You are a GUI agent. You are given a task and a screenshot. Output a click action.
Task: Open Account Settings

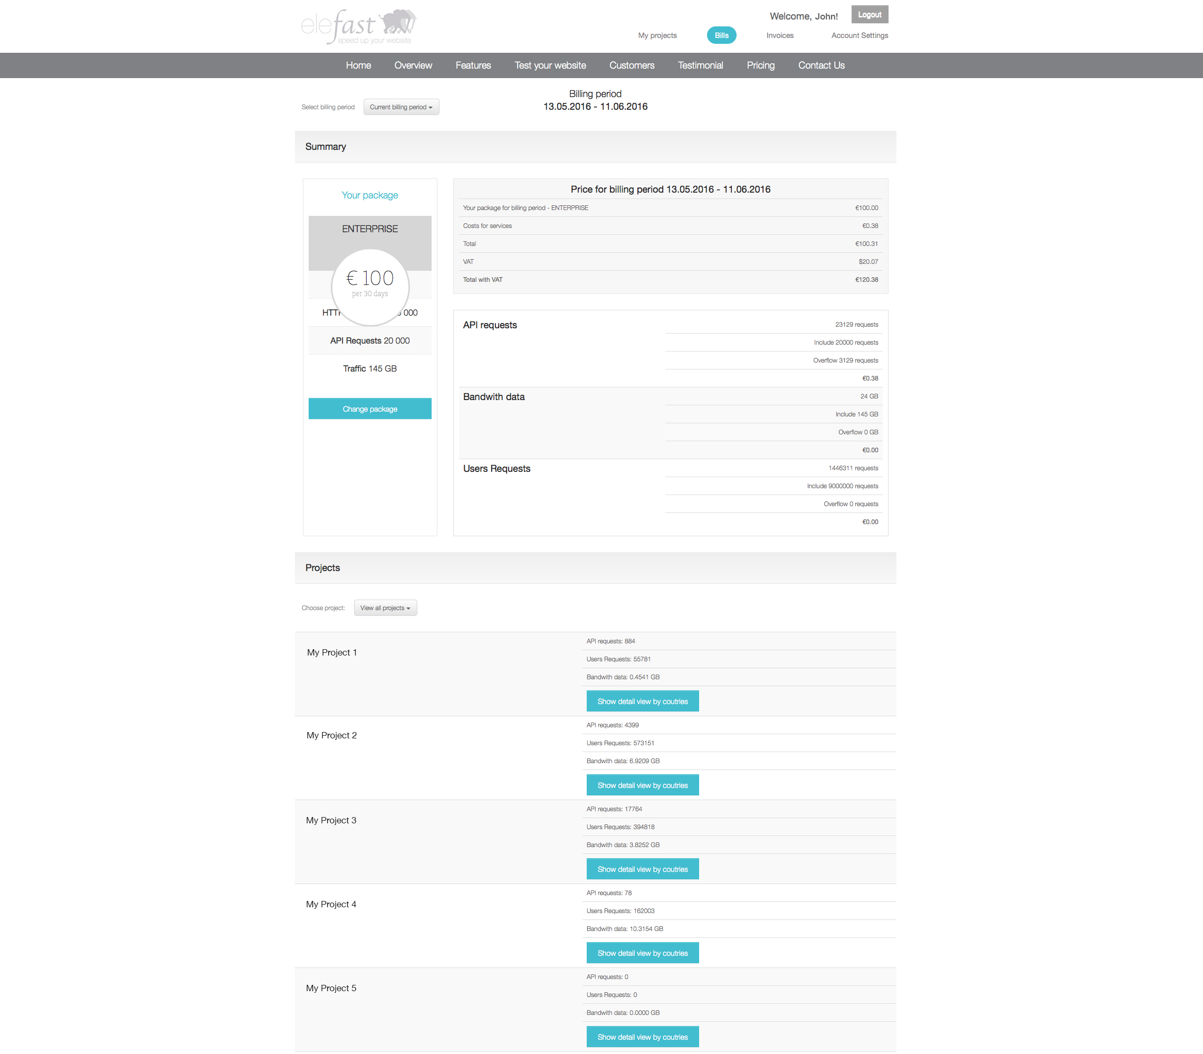click(x=859, y=35)
